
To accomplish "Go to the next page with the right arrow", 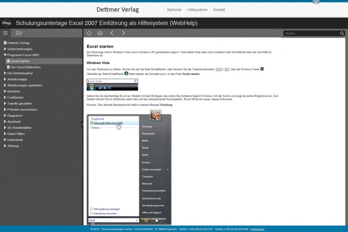I will [x=123, y=33].
